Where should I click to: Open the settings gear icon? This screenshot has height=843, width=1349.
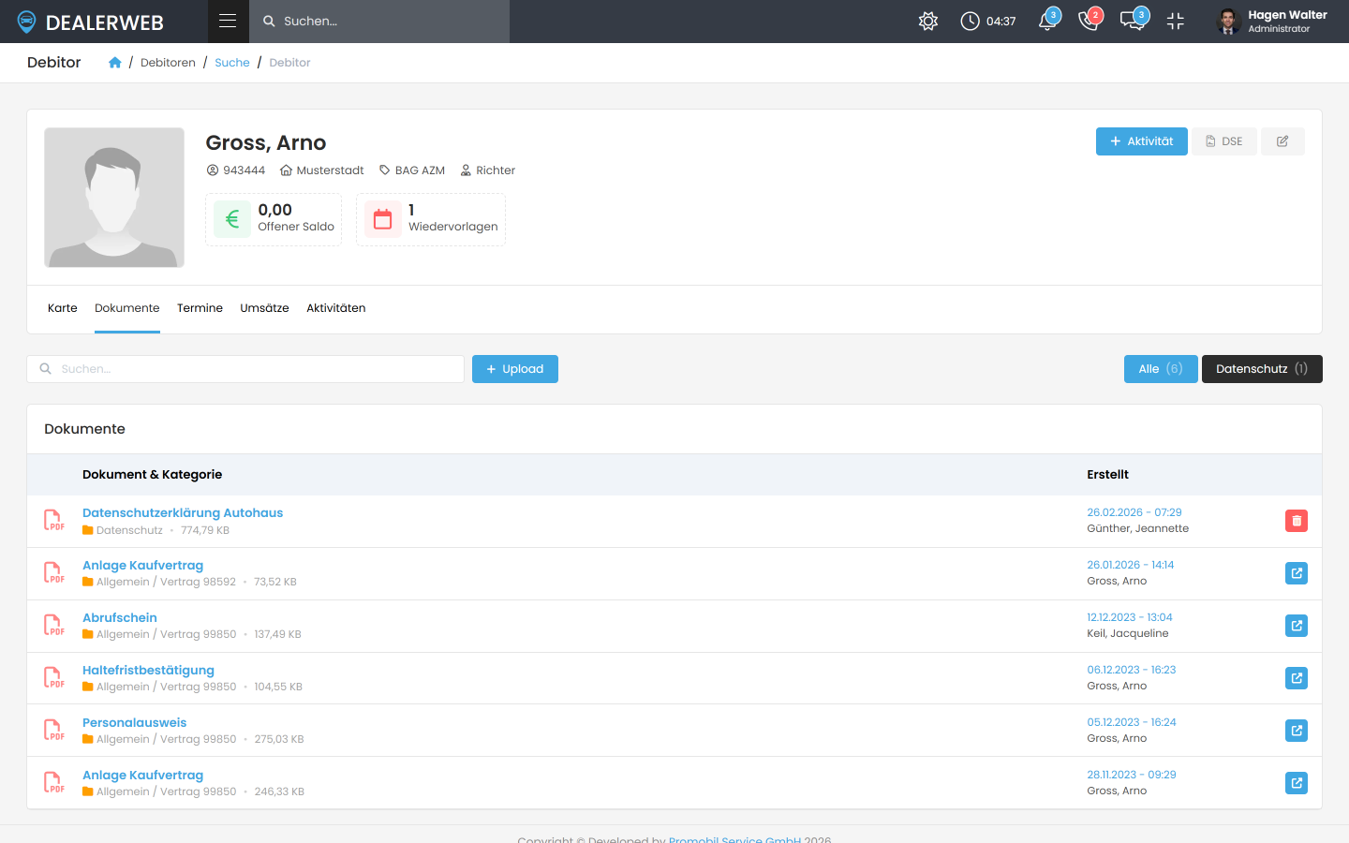point(928,21)
